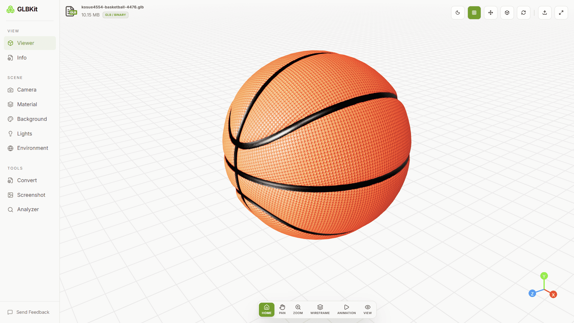Viewport: 574px width, 323px height.
Task: Click the kosue4554-basketball-4476.glb filename
Action: pos(112,7)
